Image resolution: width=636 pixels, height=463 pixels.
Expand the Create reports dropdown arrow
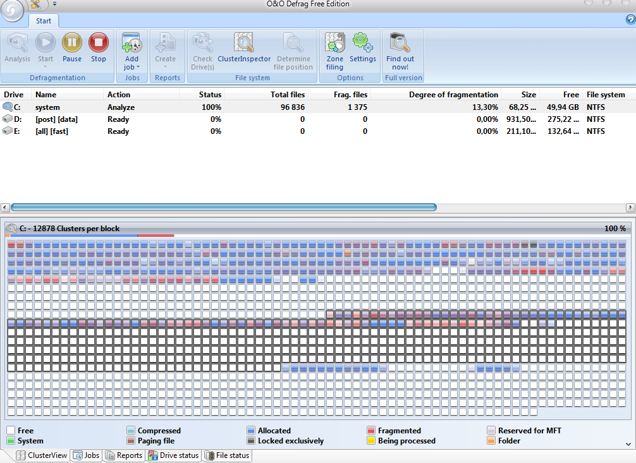coord(165,66)
